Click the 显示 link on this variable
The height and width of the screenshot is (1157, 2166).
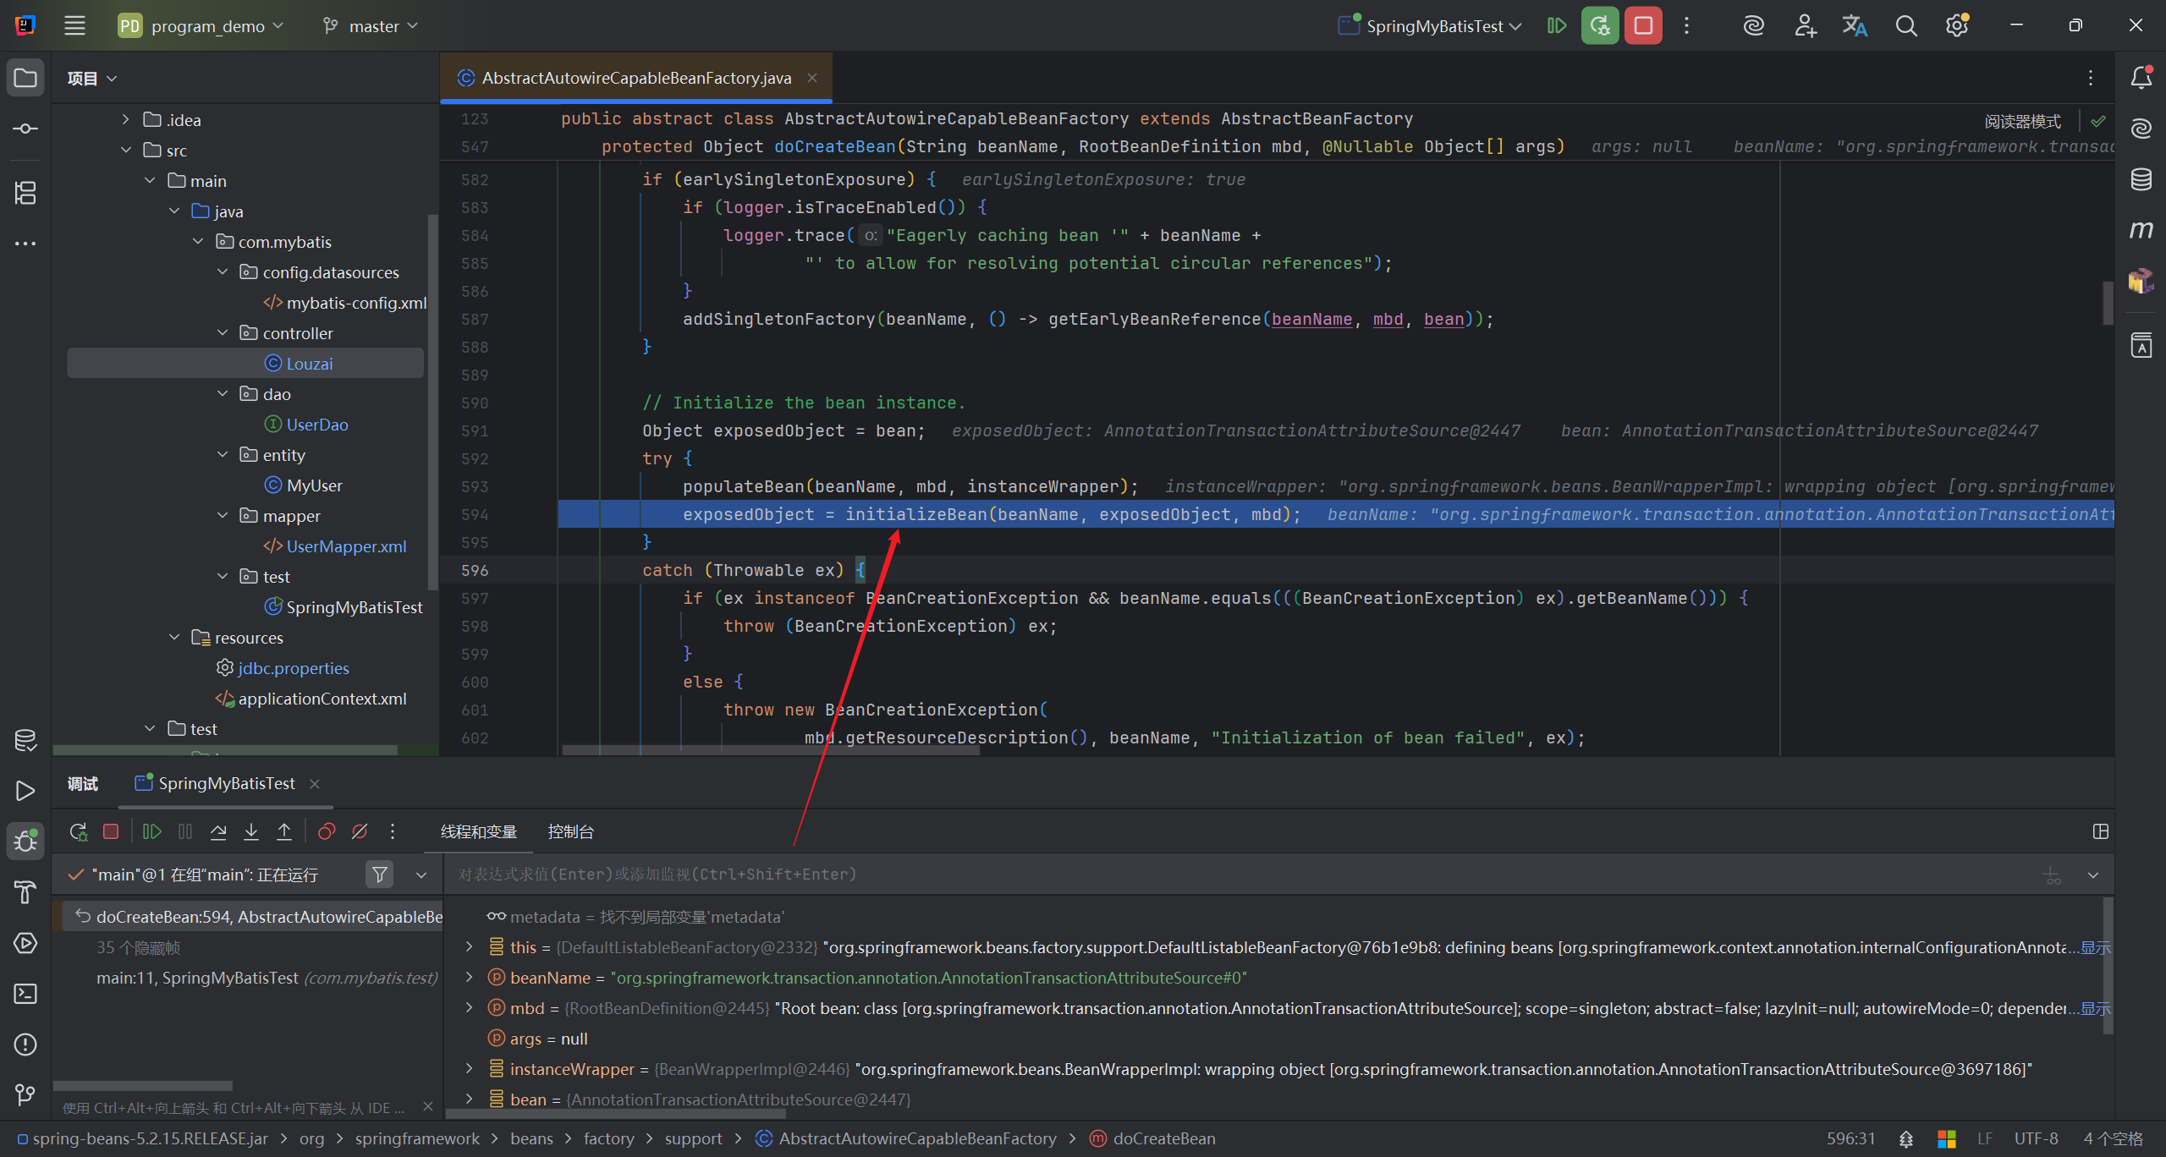click(x=2096, y=947)
